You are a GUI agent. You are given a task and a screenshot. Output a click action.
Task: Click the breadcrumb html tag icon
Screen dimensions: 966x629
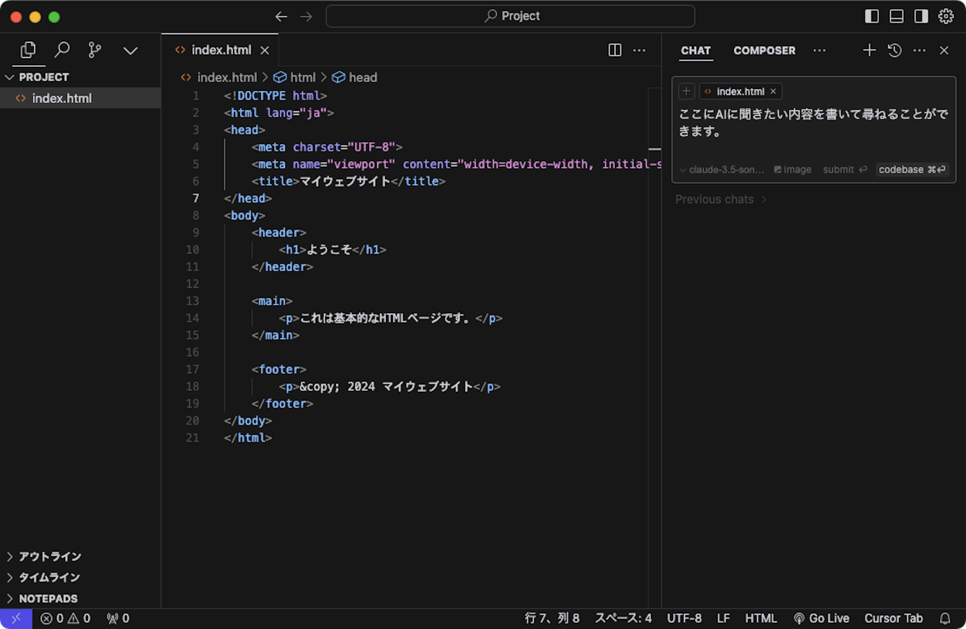point(281,77)
